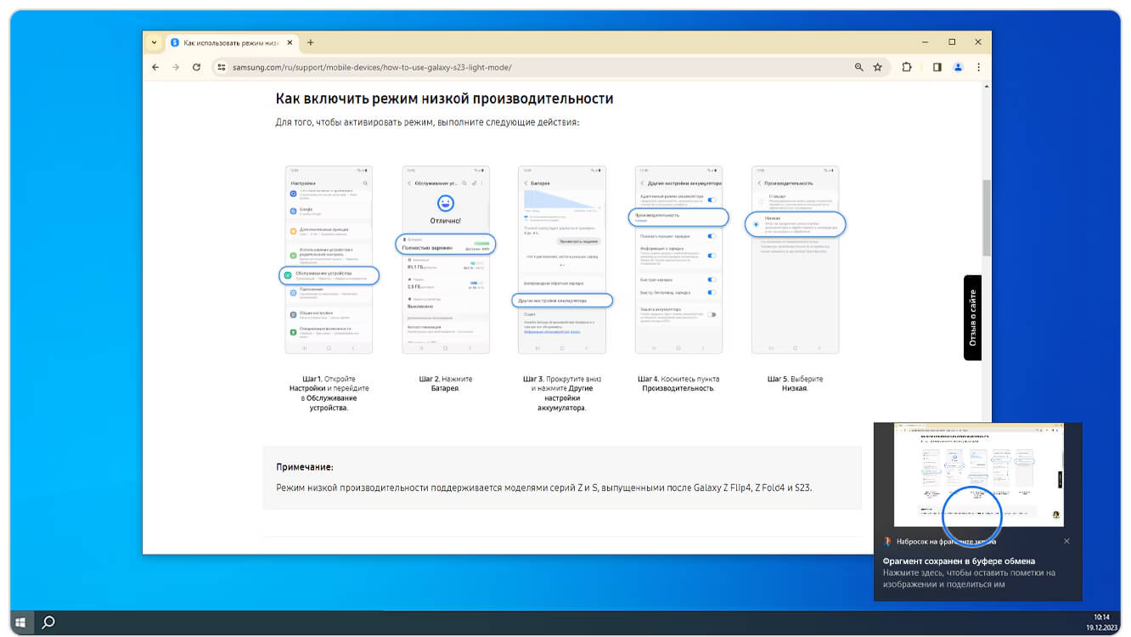Image resolution: width=1131 pixels, height=637 pixels.
Task: Dismiss the screen snip notification
Action: pyautogui.click(x=1066, y=541)
